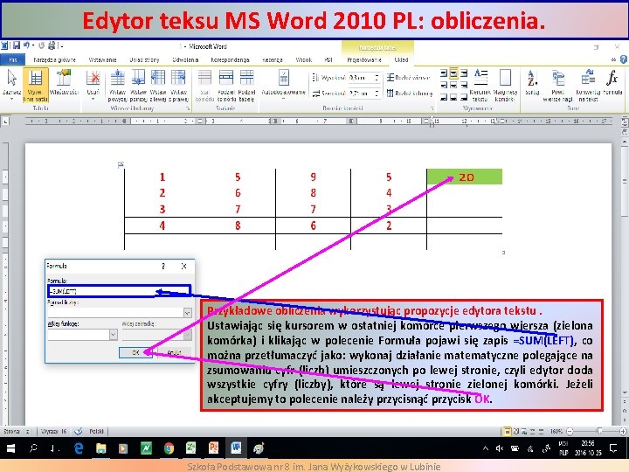
Task: Open the Formuła fx ribbon button
Action: tap(612, 84)
